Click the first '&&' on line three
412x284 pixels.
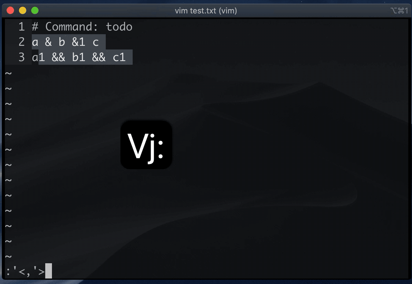pos(58,57)
